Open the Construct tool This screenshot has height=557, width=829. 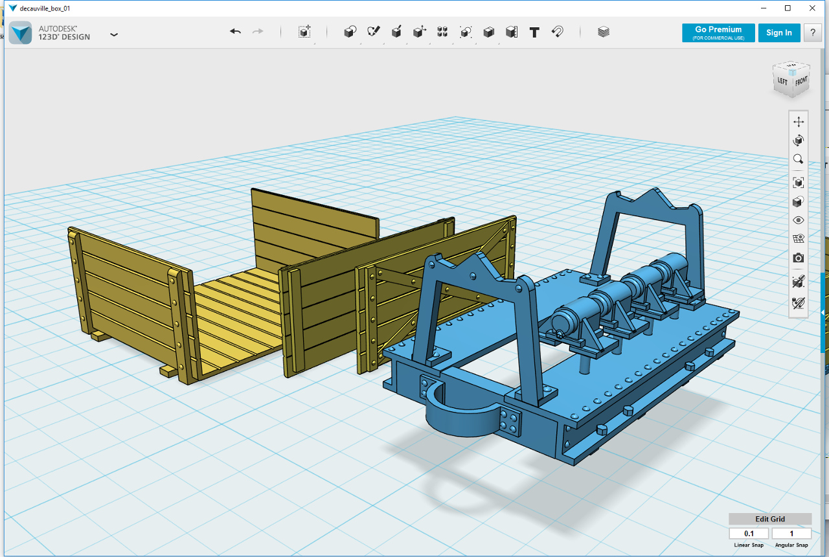coord(396,32)
